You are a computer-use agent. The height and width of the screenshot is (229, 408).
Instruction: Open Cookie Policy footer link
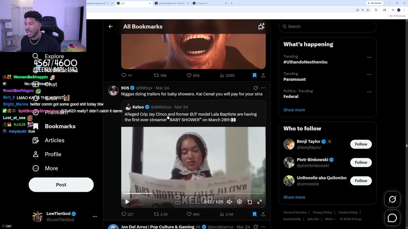[348, 212]
